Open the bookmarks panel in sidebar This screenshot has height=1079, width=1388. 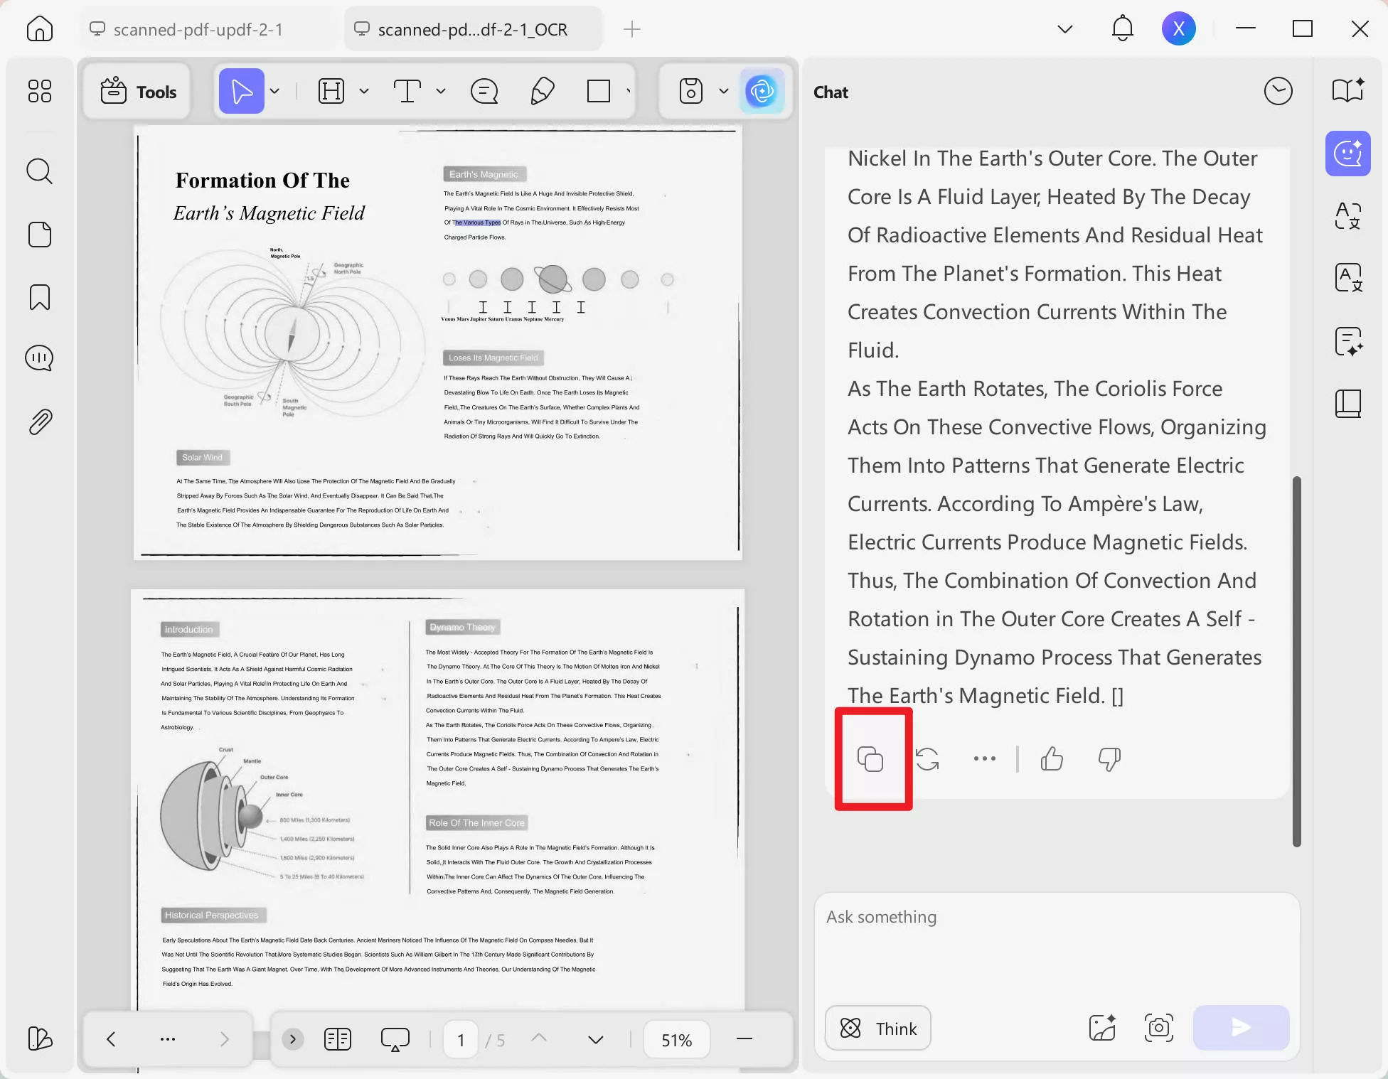[x=40, y=297]
